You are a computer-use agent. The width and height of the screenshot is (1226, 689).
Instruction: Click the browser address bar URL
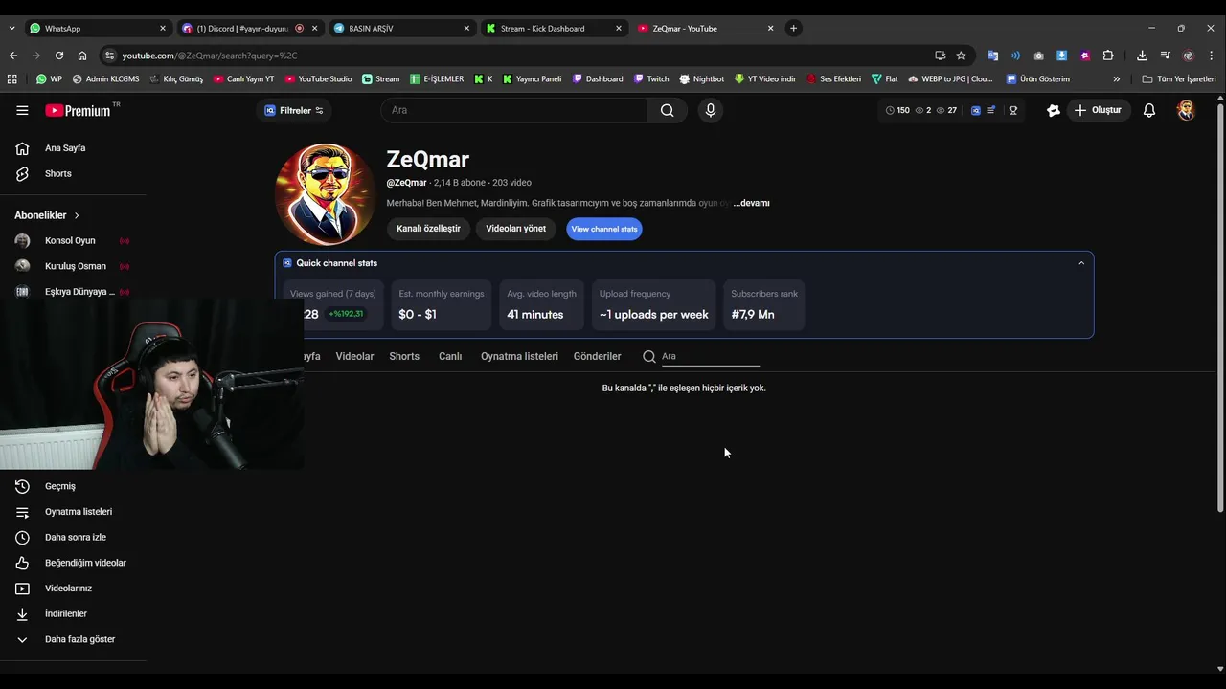210,56
